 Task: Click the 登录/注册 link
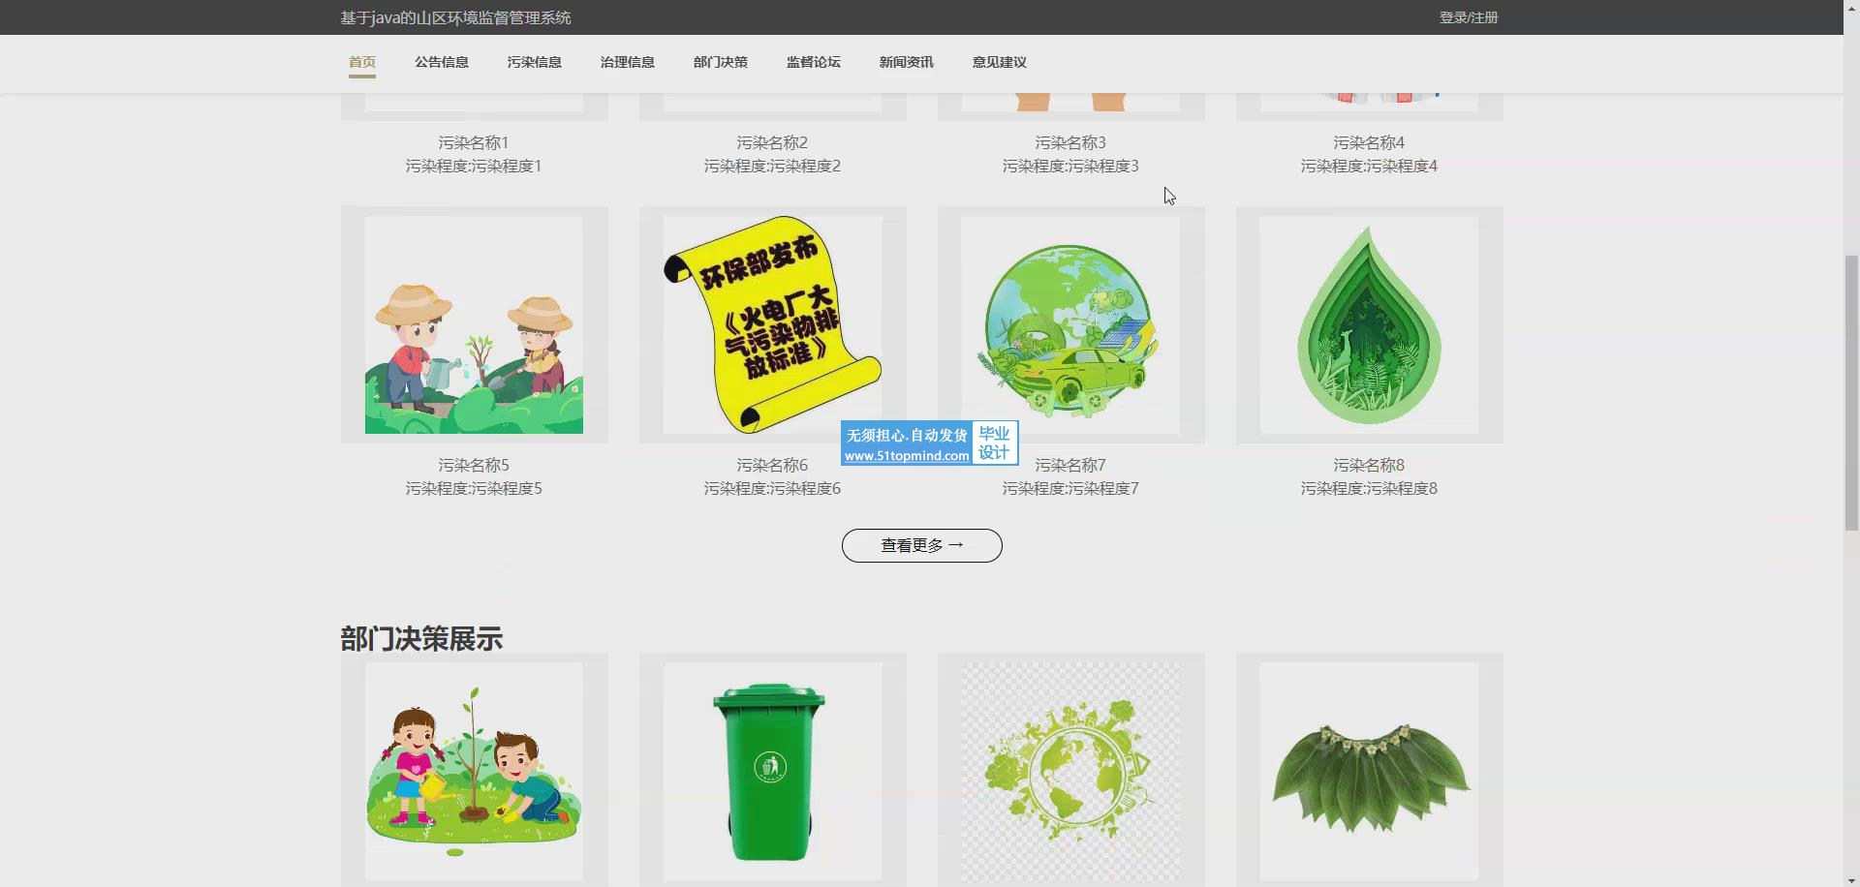1468,17
